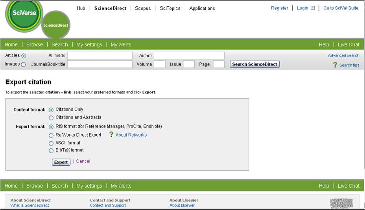The image size is (365, 210).
Task: Focus the Page input box
Action: pyautogui.click(x=219, y=64)
